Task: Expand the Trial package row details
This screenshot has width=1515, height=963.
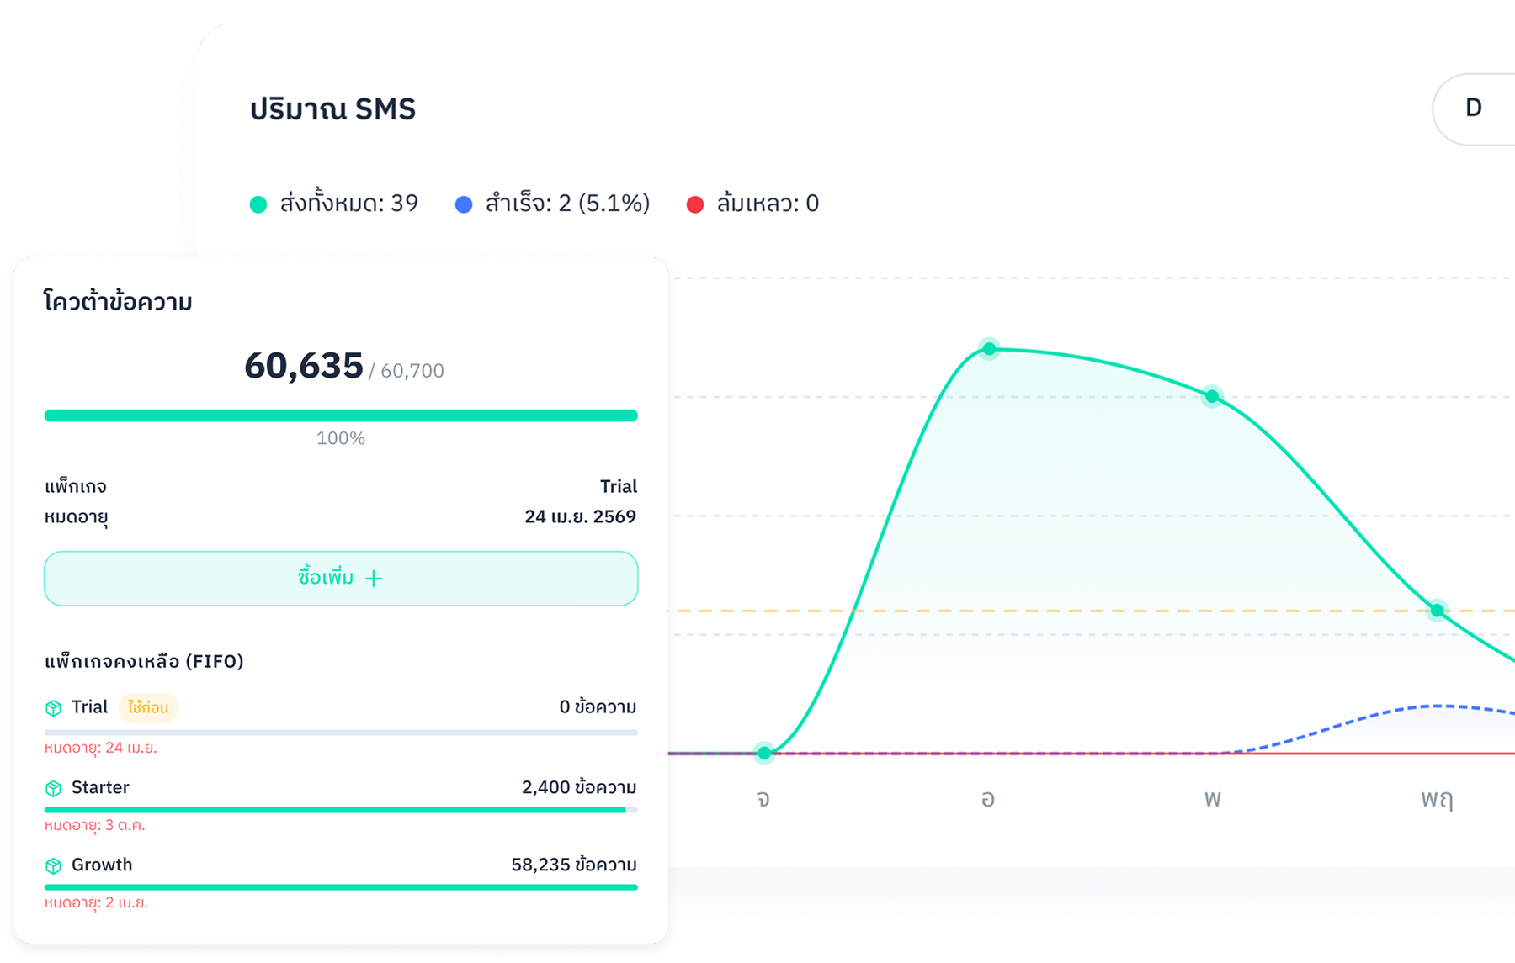Action: 340,706
